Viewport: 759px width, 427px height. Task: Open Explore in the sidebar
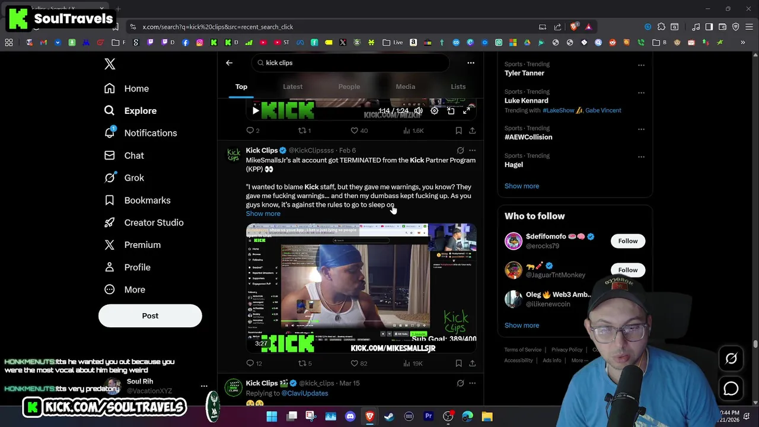[x=130, y=111]
